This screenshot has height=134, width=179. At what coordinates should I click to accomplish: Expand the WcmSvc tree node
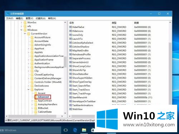21,23
